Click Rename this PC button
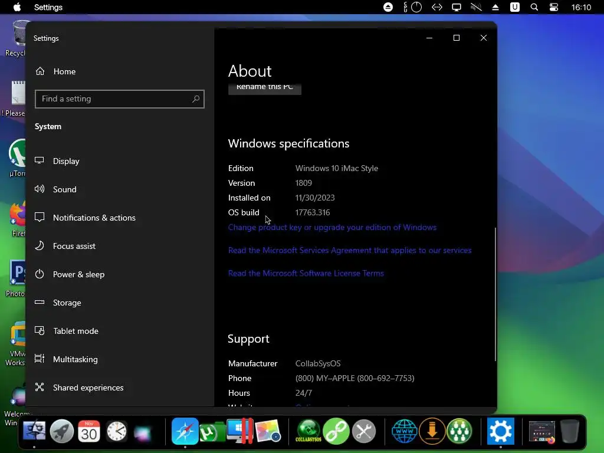The height and width of the screenshot is (453, 604). tap(265, 88)
